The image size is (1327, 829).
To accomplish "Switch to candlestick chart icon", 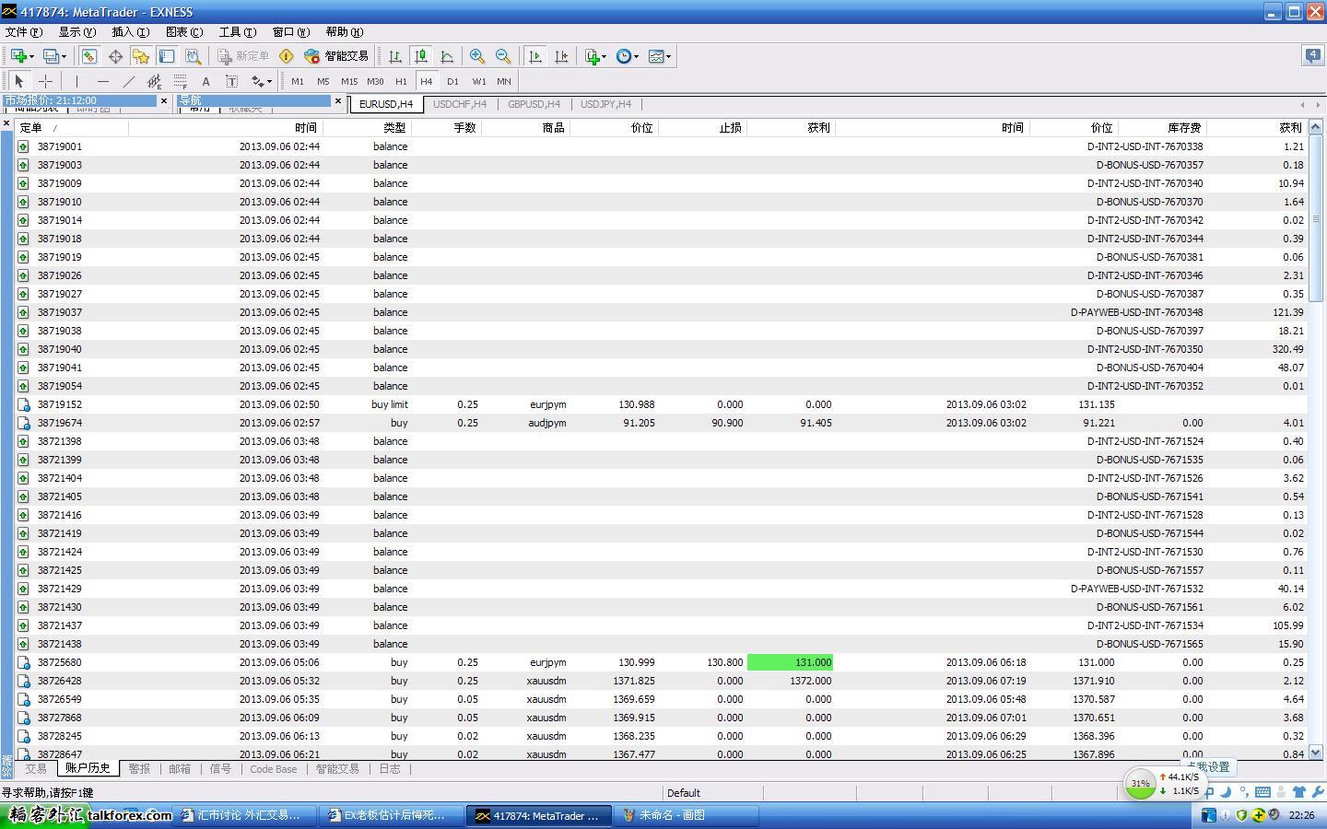I will tap(421, 56).
